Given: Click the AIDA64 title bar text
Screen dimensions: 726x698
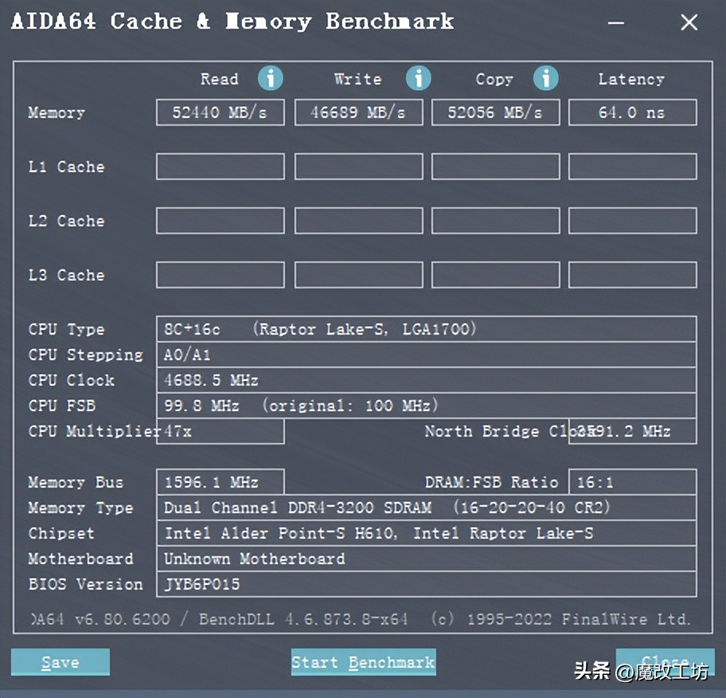Looking at the screenshot, I should [x=231, y=22].
